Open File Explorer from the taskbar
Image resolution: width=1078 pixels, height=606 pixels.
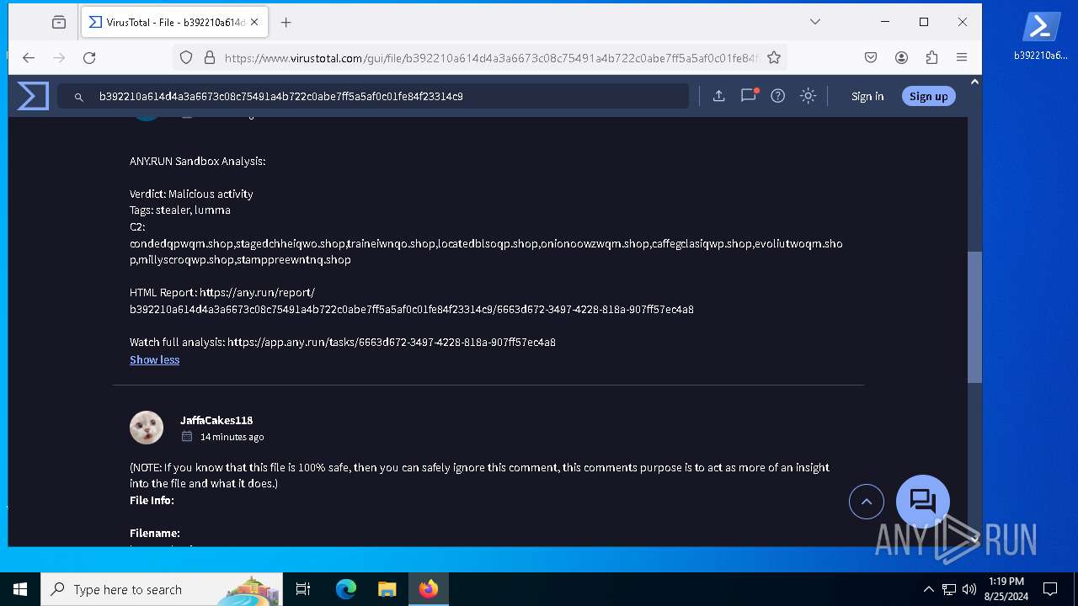tap(387, 589)
